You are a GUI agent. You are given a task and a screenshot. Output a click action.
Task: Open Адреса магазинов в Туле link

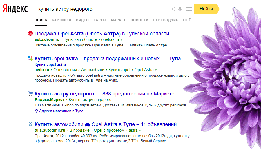(x=61, y=111)
